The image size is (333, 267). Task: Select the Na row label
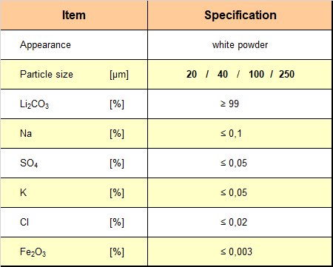click(x=26, y=133)
